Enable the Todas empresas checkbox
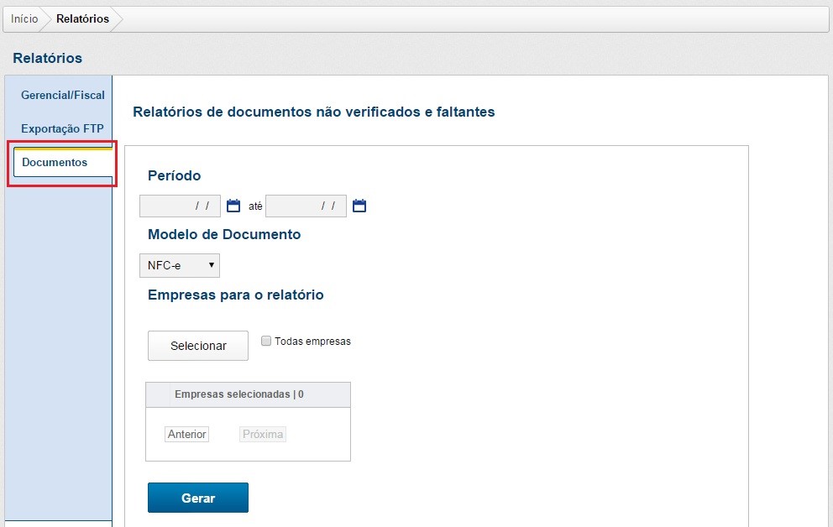Viewport: 833px width, 527px height. click(x=266, y=342)
